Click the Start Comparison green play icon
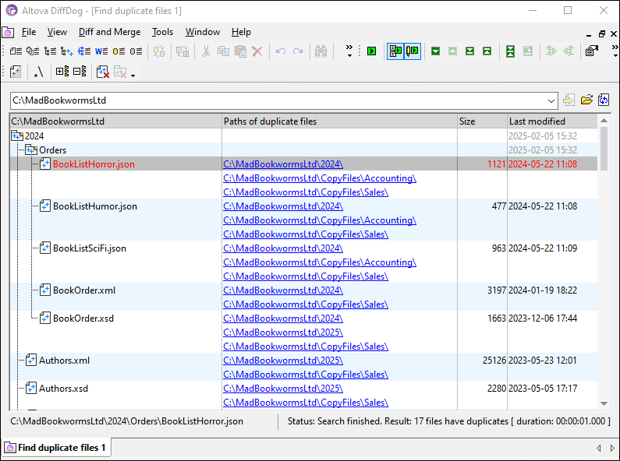 click(372, 51)
